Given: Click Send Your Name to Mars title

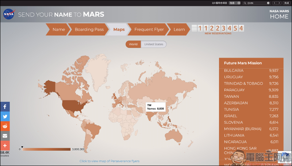Looking at the screenshot, I should point(61,15).
